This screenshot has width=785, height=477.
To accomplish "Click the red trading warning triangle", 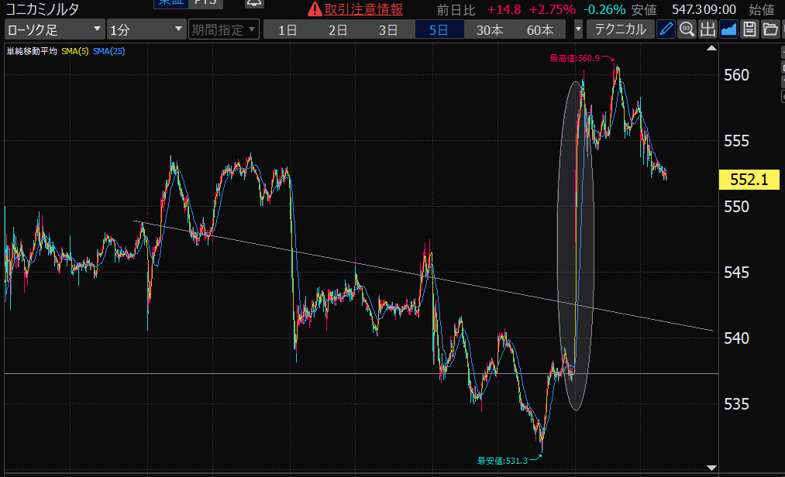I will click(x=314, y=9).
